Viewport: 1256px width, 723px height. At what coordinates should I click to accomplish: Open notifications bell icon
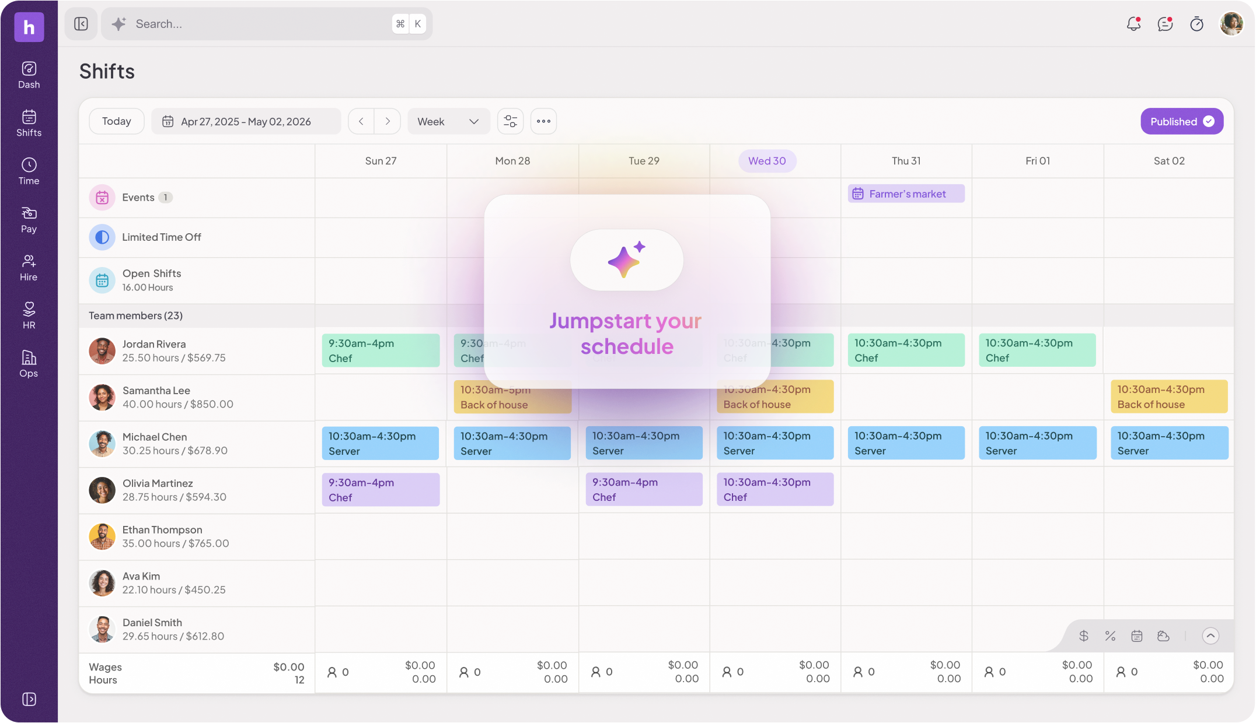(1133, 24)
